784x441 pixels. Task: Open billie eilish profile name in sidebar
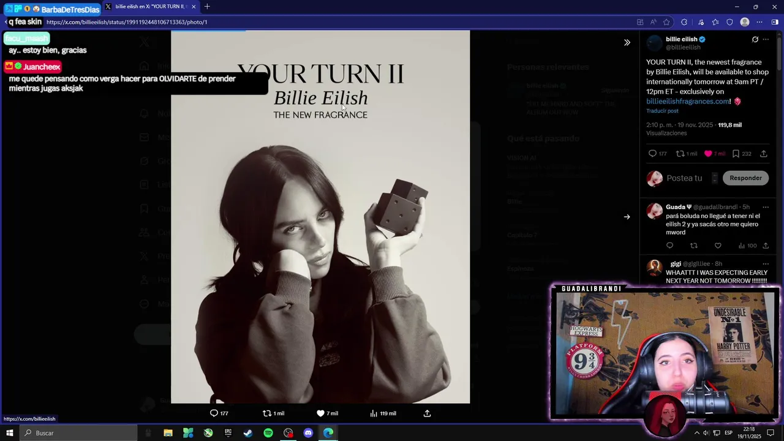click(682, 39)
